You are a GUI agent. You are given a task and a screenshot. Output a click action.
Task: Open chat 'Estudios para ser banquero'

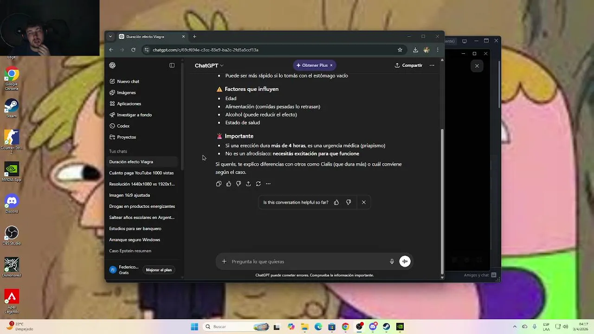point(142,229)
